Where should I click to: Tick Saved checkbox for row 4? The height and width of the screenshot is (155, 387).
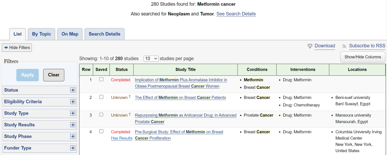tap(101, 131)
